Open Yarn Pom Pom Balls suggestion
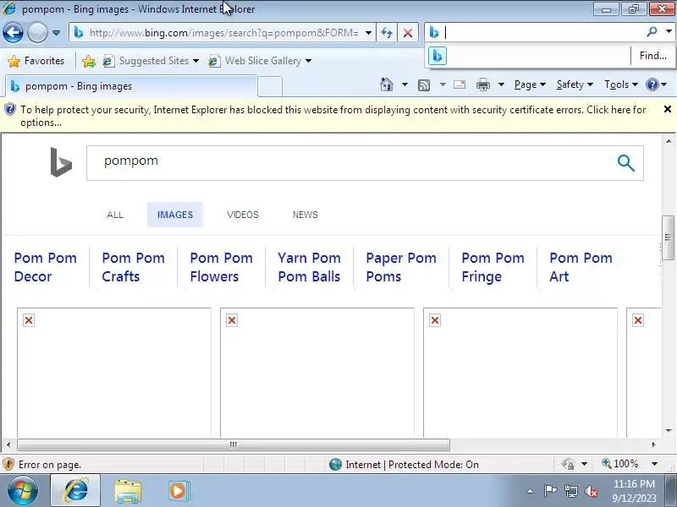The width and height of the screenshot is (677, 507). pyautogui.click(x=309, y=267)
